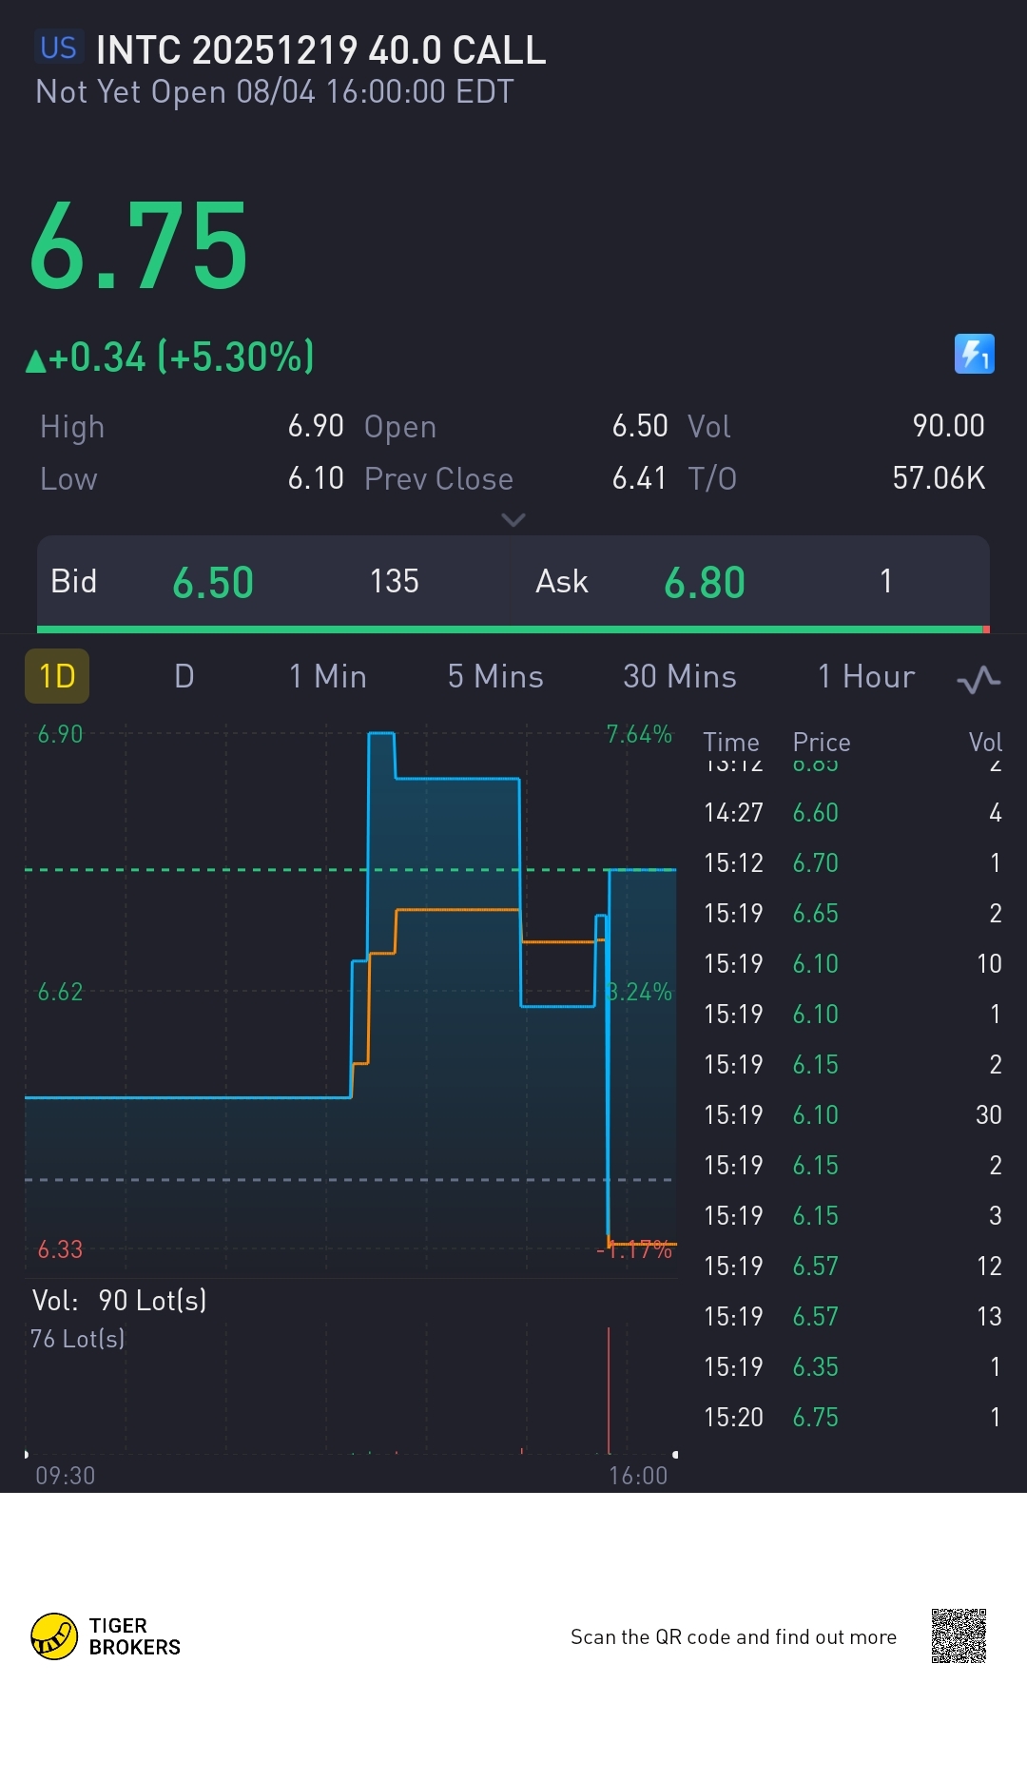Switch to the D daily chart tab
1027x1780 pixels.
click(x=184, y=676)
